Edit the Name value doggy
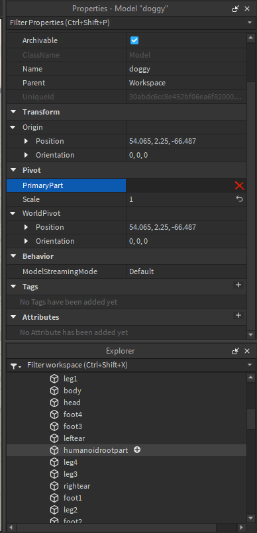 [x=186, y=69]
